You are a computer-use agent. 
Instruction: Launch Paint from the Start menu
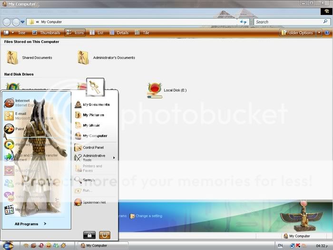point(14,129)
